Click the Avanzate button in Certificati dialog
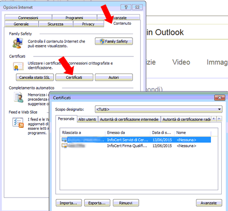This screenshot has height=211, width=228. pyautogui.click(x=209, y=203)
